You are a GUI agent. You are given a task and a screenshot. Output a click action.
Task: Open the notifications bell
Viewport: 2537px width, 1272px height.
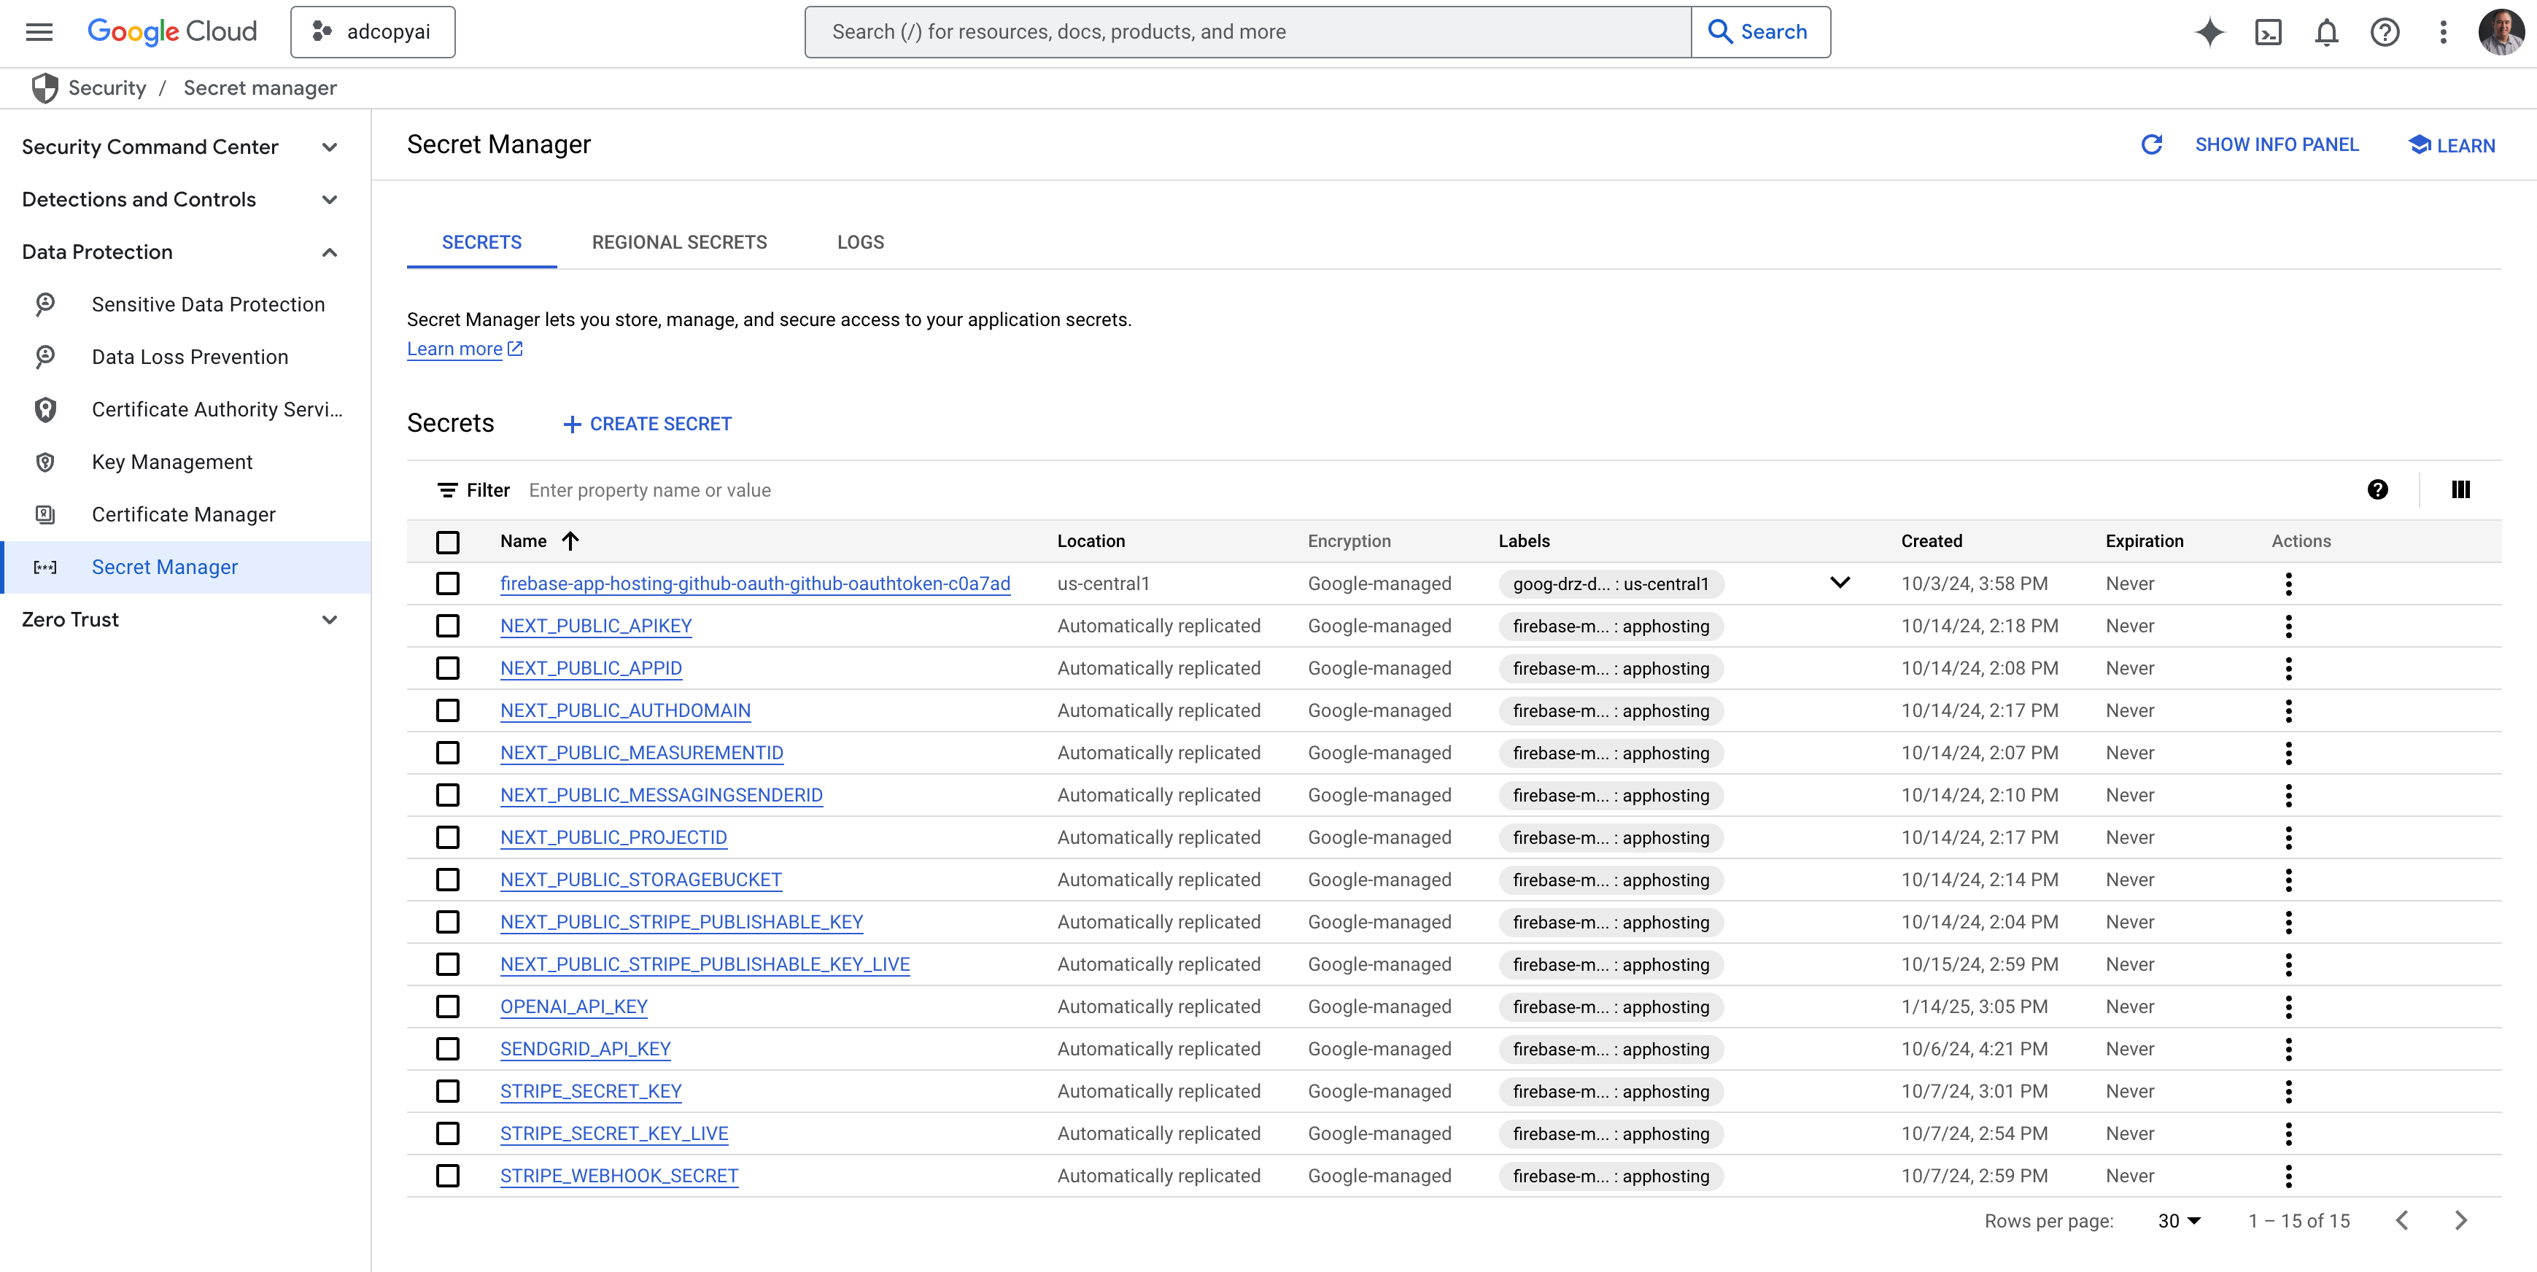coord(2326,33)
